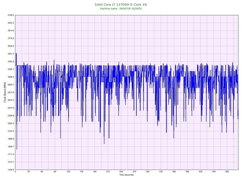
Task: Click the 1436.0 y-axis value
Action: click(x=11, y=170)
